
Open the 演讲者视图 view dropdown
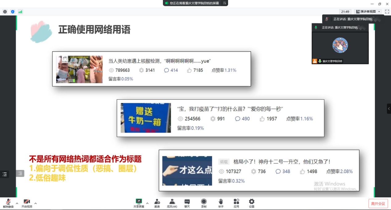point(368,12)
